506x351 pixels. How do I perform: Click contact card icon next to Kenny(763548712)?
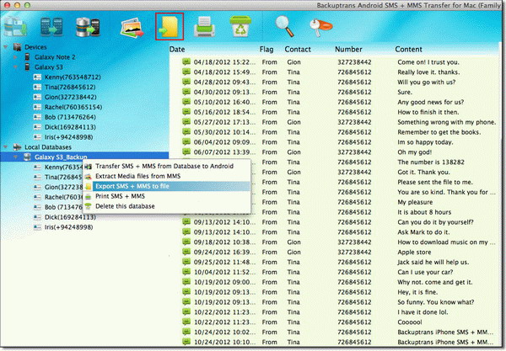point(37,77)
